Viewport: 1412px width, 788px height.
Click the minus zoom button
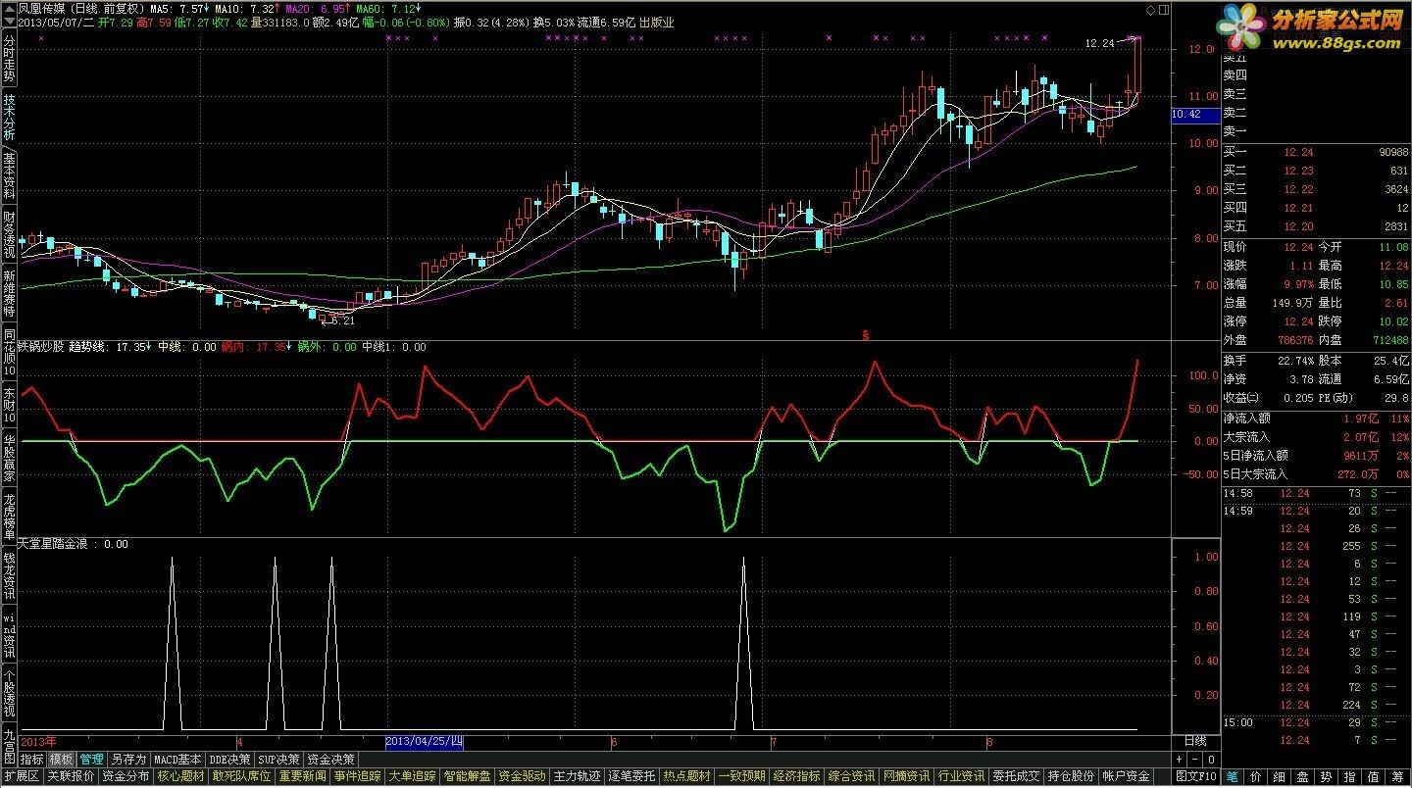pyautogui.click(x=1195, y=759)
